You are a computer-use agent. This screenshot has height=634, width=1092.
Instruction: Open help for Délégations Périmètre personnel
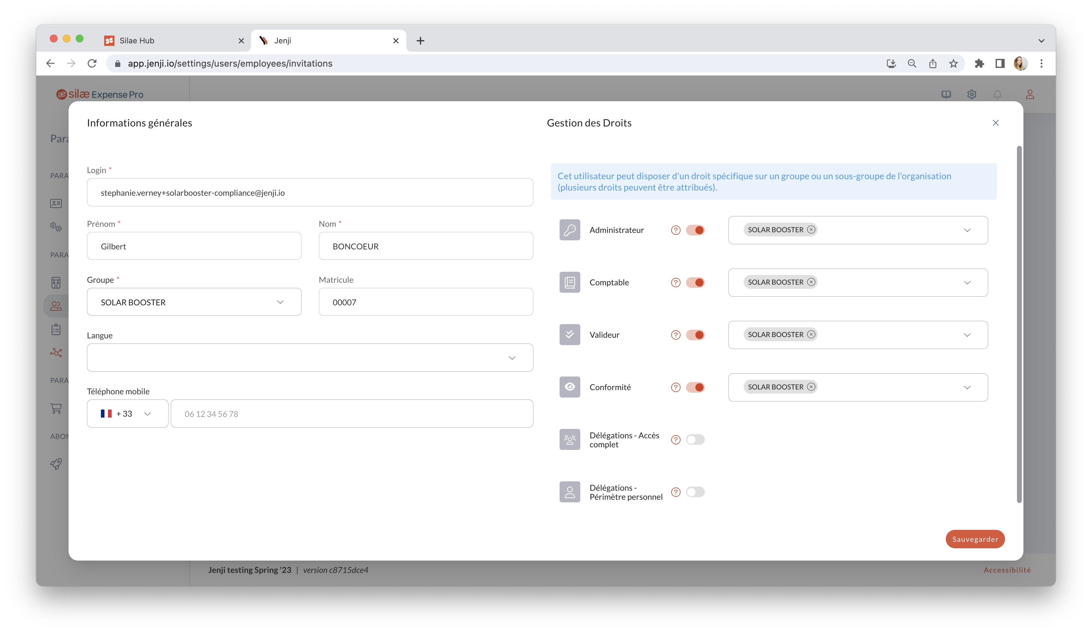(676, 492)
